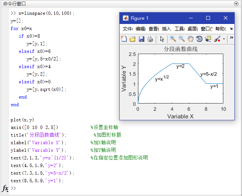
Task: Maximize the Figure 1 window
Action: pos(208,18)
